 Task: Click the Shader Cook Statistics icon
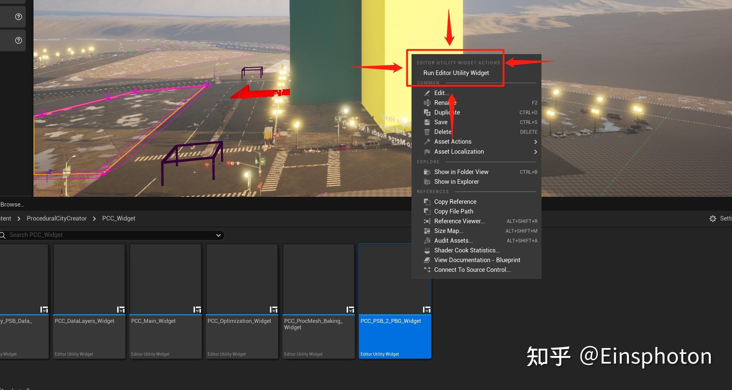pyautogui.click(x=427, y=250)
